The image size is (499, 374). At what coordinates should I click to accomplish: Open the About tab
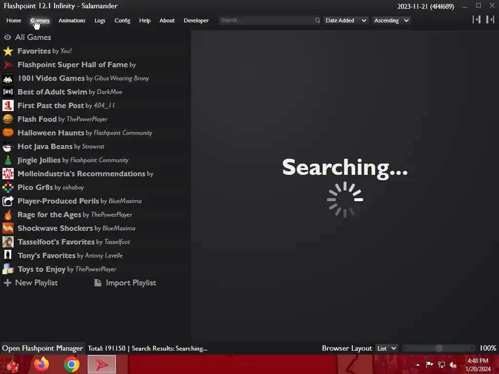pyautogui.click(x=167, y=20)
